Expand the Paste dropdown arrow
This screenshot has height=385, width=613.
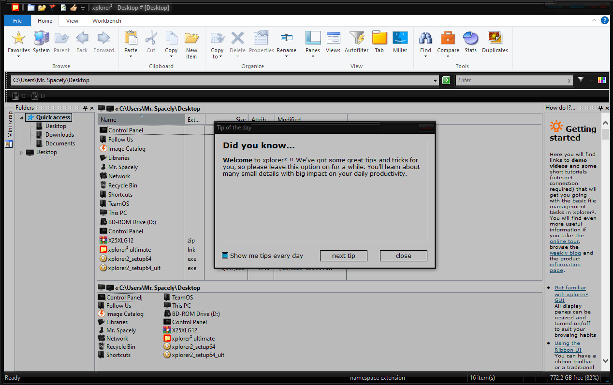point(131,57)
